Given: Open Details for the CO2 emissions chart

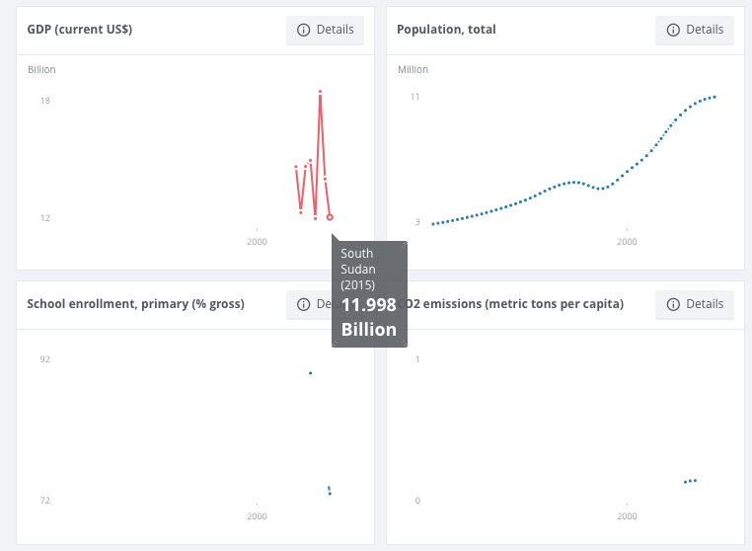Looking at the screenshot, I should (x=695, y=304).
